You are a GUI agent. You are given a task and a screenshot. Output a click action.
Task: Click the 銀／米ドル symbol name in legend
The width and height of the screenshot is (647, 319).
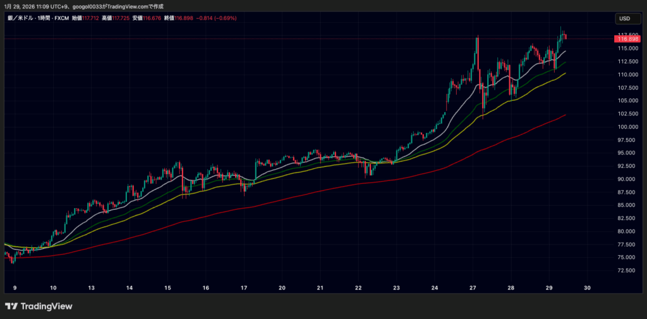[x=20, y=18]
